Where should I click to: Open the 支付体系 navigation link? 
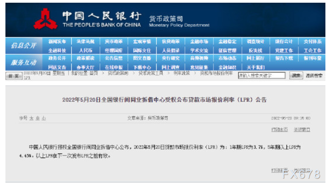[x=313, y=41]
